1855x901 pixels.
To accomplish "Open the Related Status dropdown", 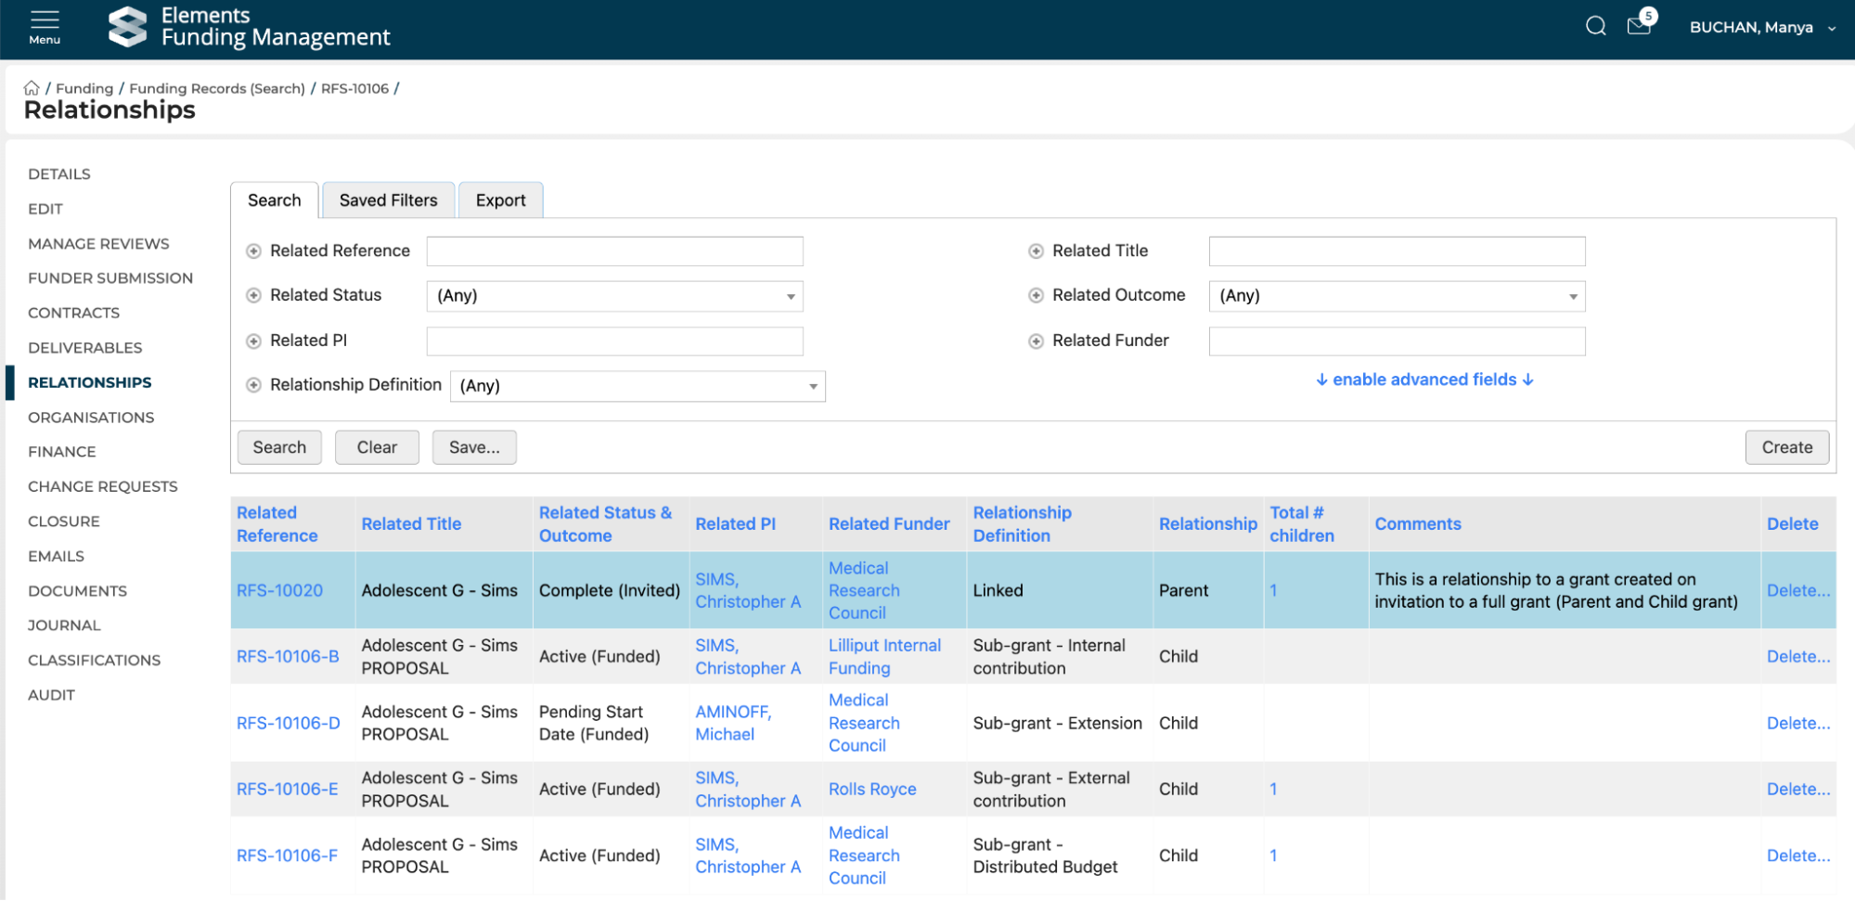I will coord(614,296).
